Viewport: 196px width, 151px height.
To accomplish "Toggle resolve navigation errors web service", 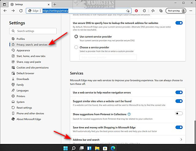I will point(179,92).
